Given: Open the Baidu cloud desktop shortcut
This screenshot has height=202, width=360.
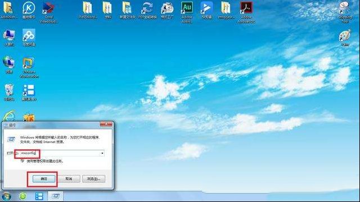Looking at the screenshot, I should (x=29, y=38).
